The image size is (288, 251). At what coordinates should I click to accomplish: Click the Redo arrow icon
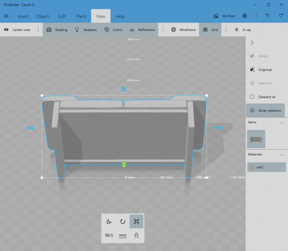pyautogui.click(x=281, y=16)
